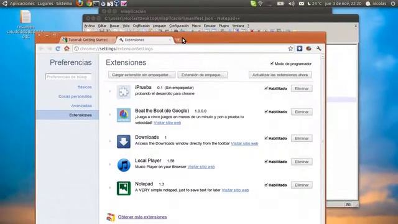
Task: Click Cargar extensión sin empaquetar button
Action: pyautogui.click(x=142, y=75)
